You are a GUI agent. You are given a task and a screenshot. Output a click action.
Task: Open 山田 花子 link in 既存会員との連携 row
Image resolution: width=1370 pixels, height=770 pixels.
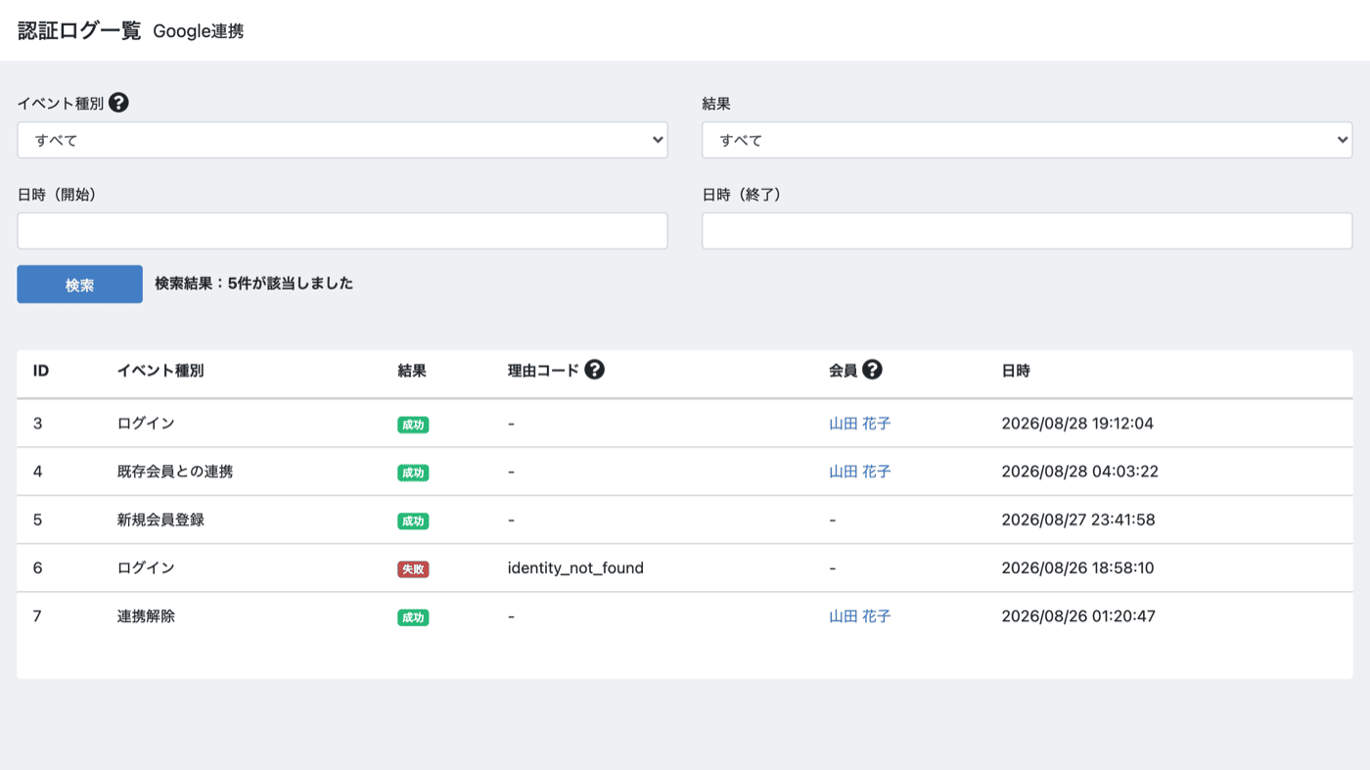tap(860, 472)
